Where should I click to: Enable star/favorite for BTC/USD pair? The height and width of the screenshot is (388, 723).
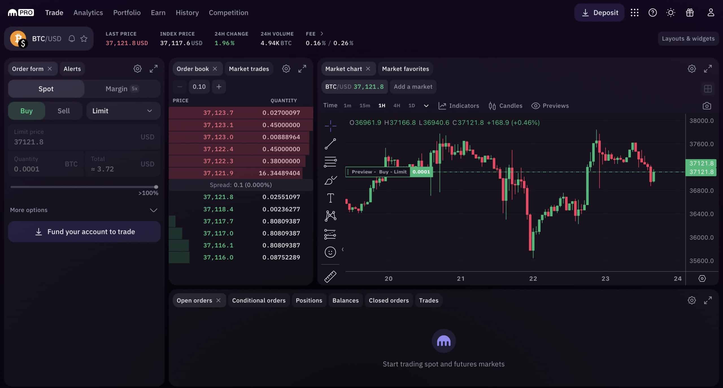pos(84,38)
